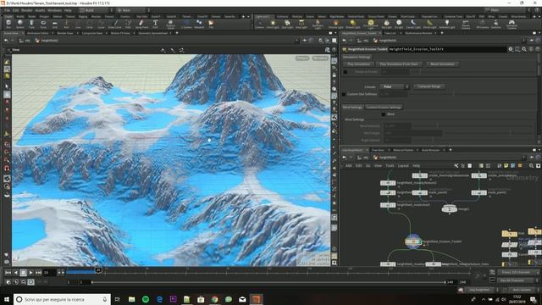Open the Main radial menu dropdown
542x305 pixels.
[133, 10]
